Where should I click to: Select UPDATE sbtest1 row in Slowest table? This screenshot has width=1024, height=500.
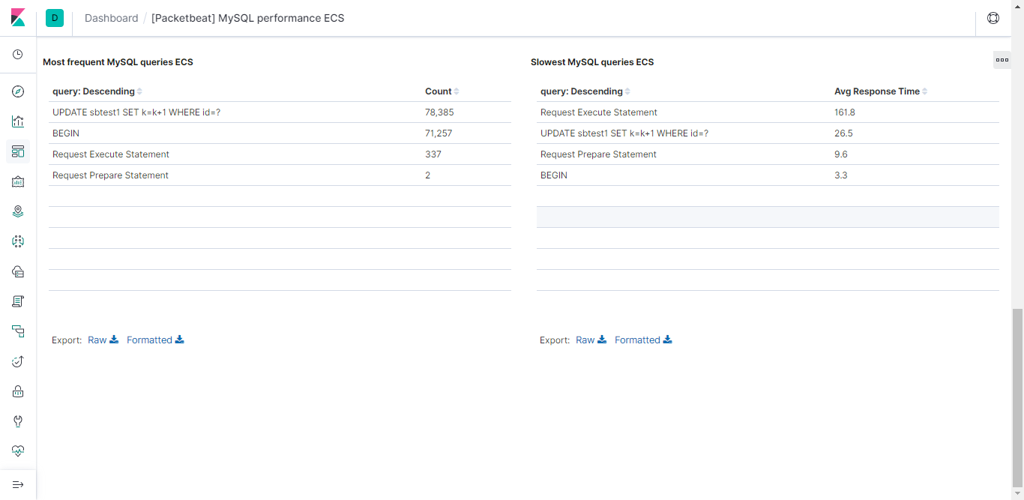pos(768,133)
